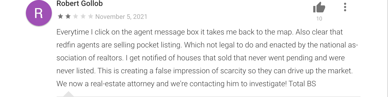Click the November 5, 2021 review date
The height and width of the screenshot is (97, 388).
coord(121,17)
